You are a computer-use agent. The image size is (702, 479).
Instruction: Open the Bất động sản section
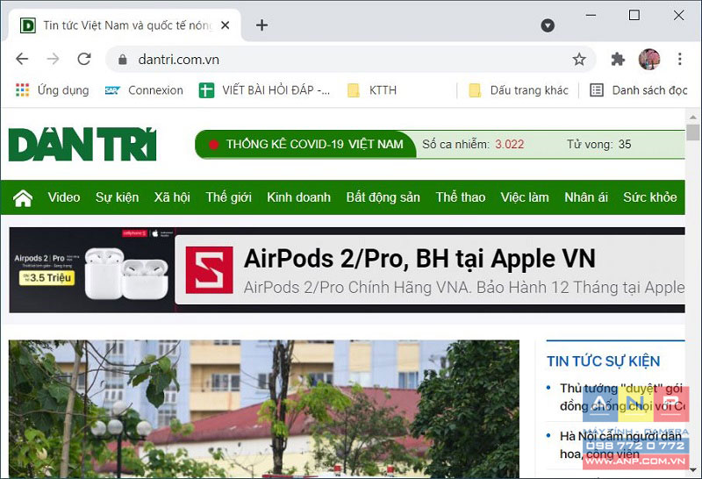pos(383,197)
